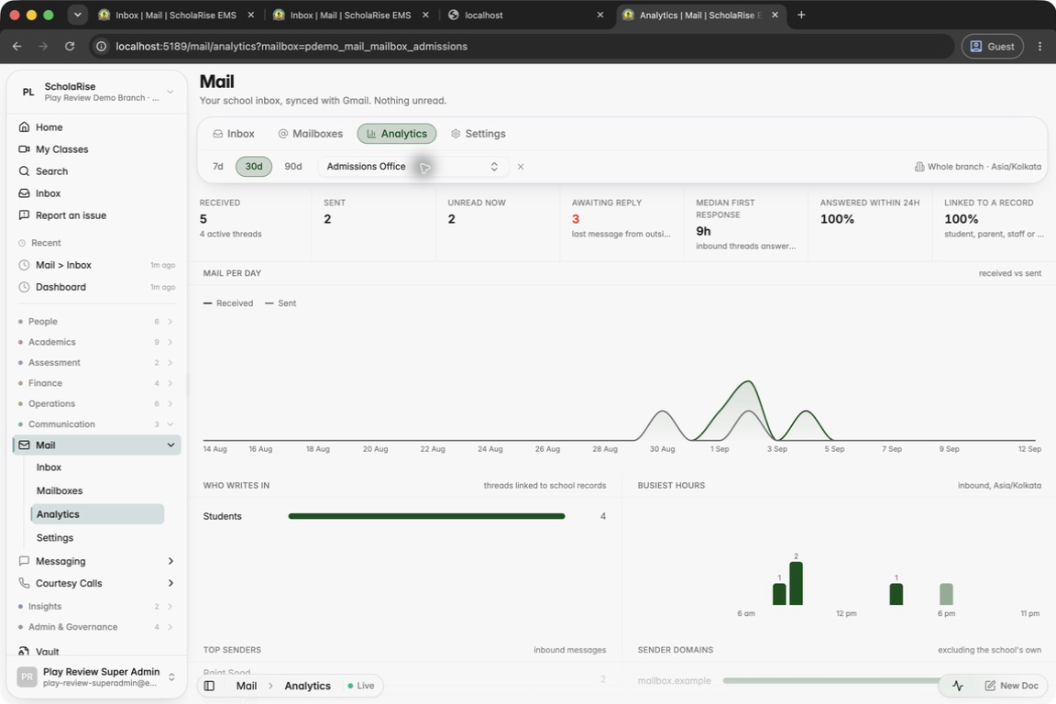The width and height of the screenshot is (1056, 704).
Task: Open the Settings tab
Action: pyautogui.click(x=478, y=134)
